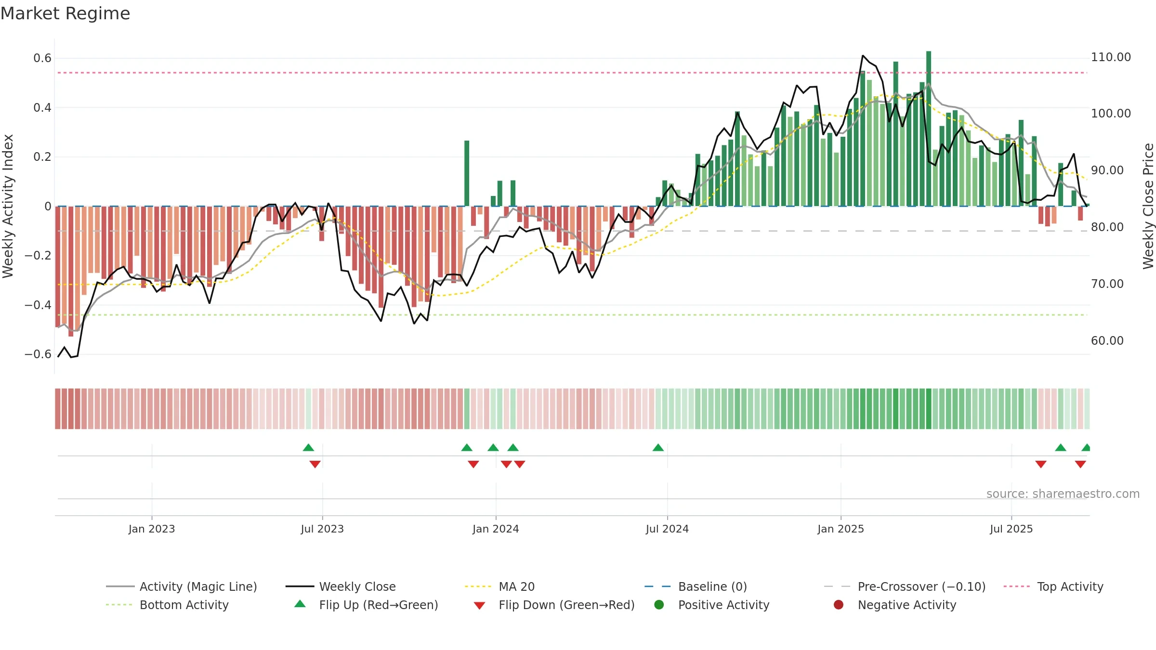
Task: Toggle the MA 20 legend entry
Action: [499, 586]
